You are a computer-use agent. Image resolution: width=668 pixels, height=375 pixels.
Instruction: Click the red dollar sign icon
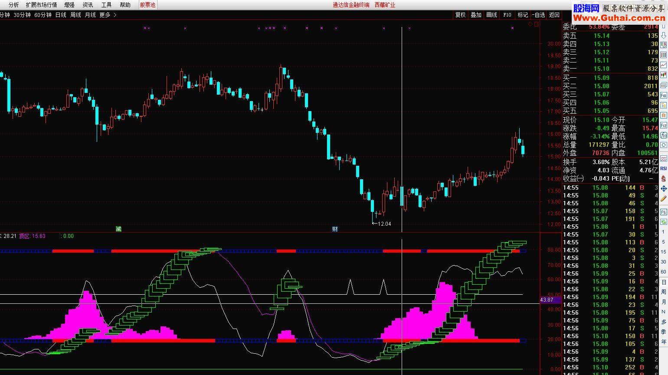click(664, 178)
